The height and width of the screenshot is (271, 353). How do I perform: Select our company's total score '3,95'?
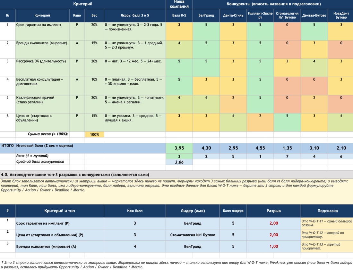pos(179,148)
